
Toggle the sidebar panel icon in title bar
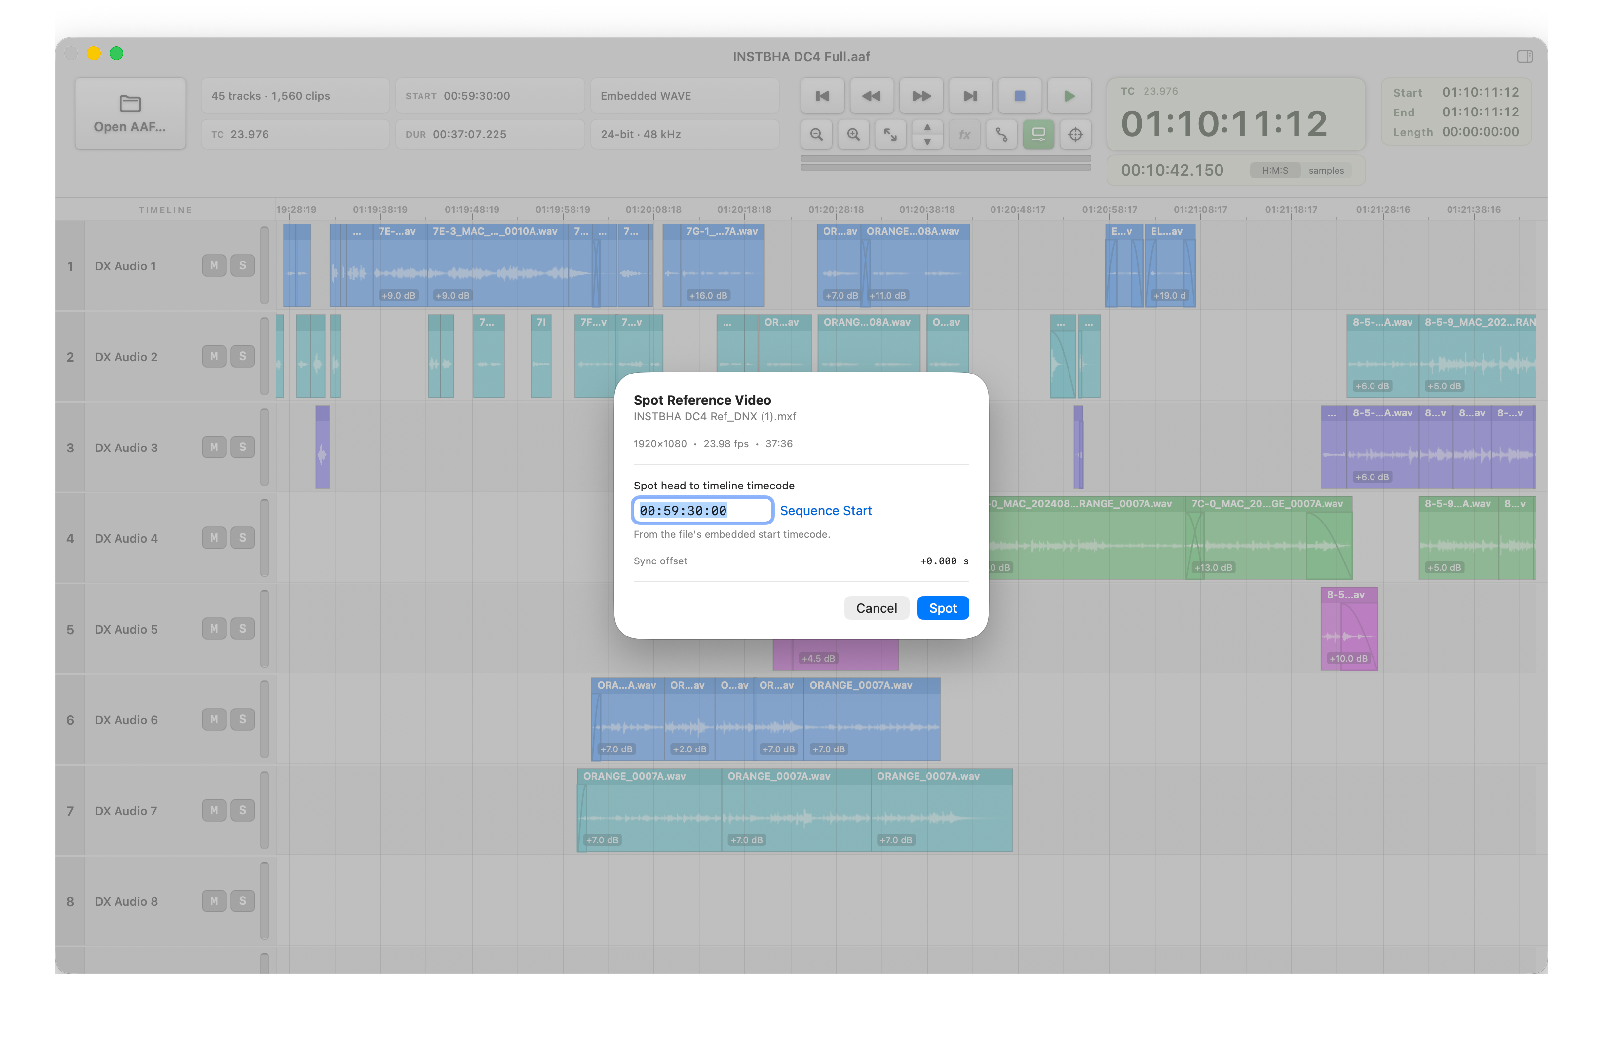click(1525, 57)
